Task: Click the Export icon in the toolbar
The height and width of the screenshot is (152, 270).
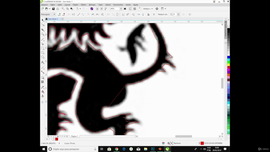Action: pos(102,9)
